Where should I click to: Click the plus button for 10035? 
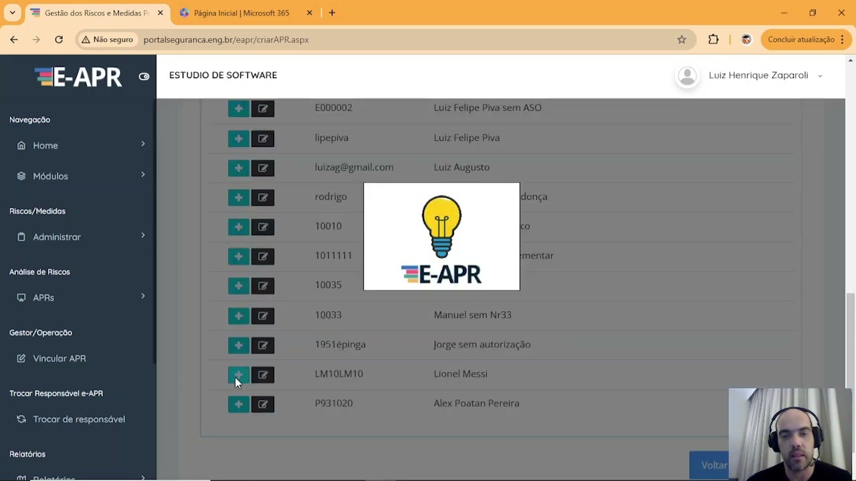(x=239, y=286)
